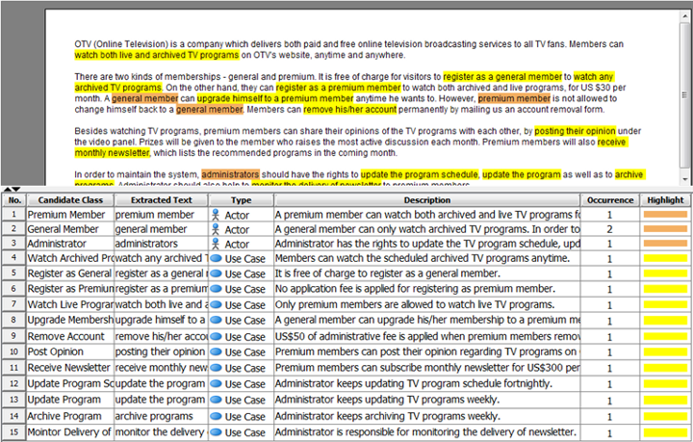
Task: Click the Use Case icon in Archive Program row
Action: [x=216, y=416]
